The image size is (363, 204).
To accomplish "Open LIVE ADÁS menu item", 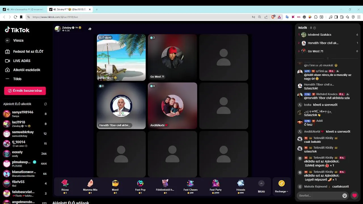I will [18, 61].
